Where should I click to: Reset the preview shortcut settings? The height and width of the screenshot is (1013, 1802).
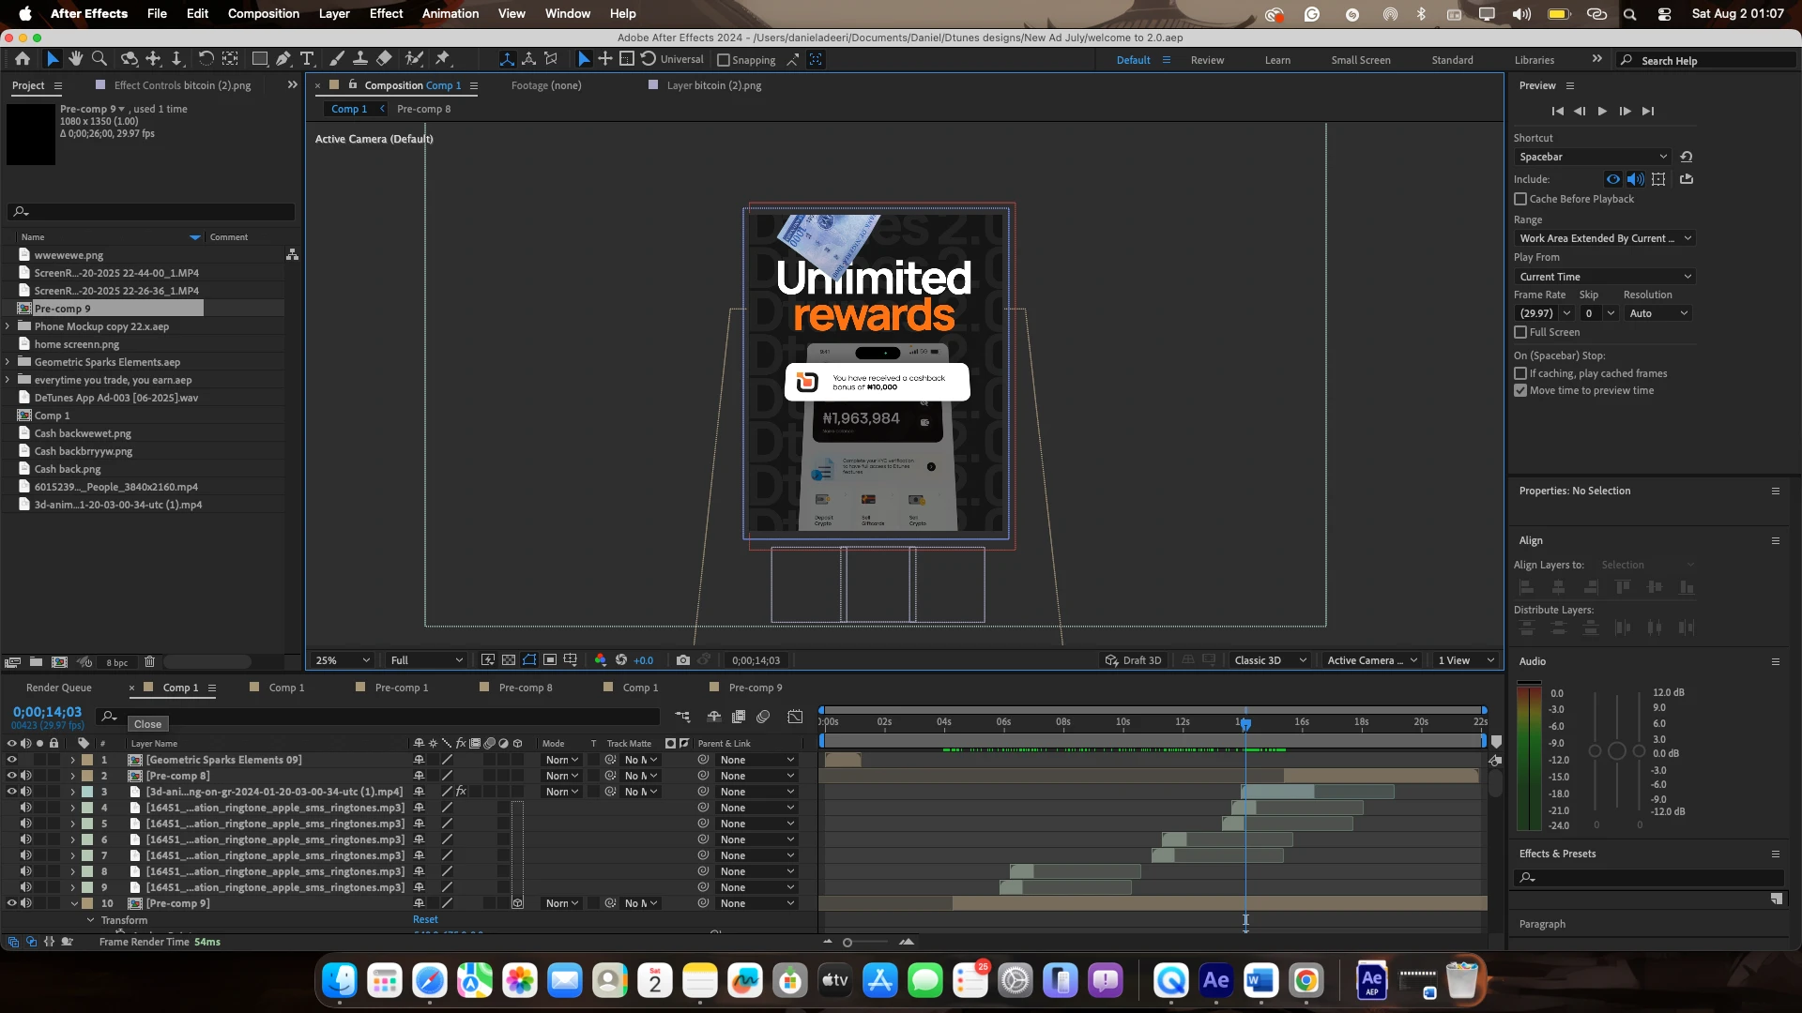(1687, 157)
